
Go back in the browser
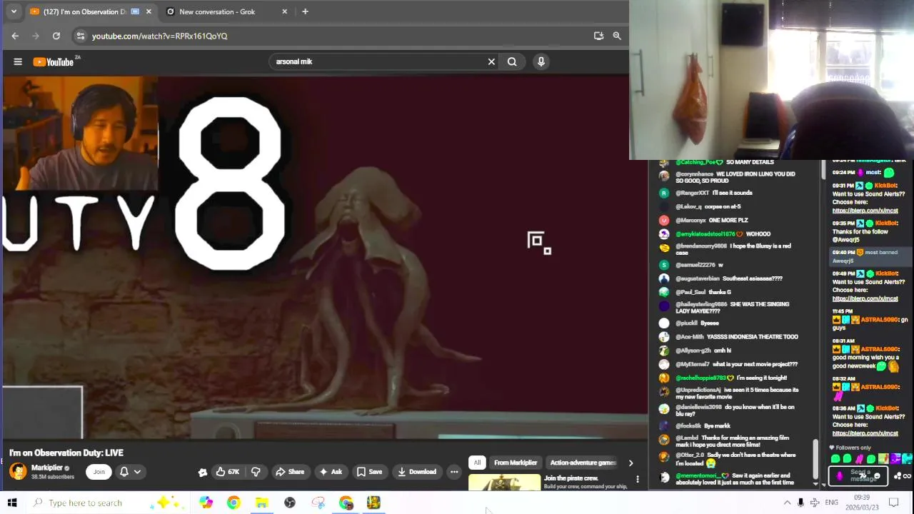click(15, 36)
